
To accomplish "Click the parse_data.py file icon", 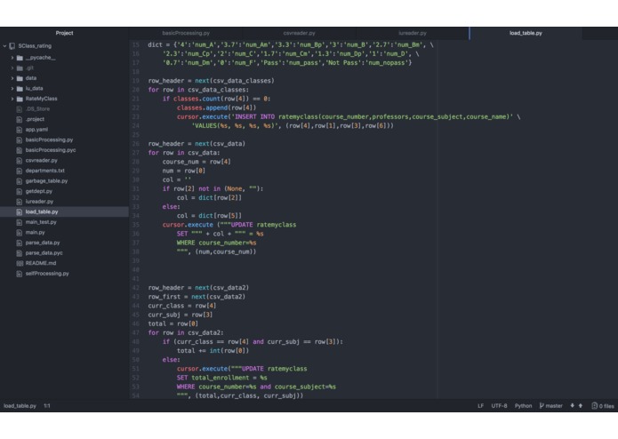I will 19,243.
